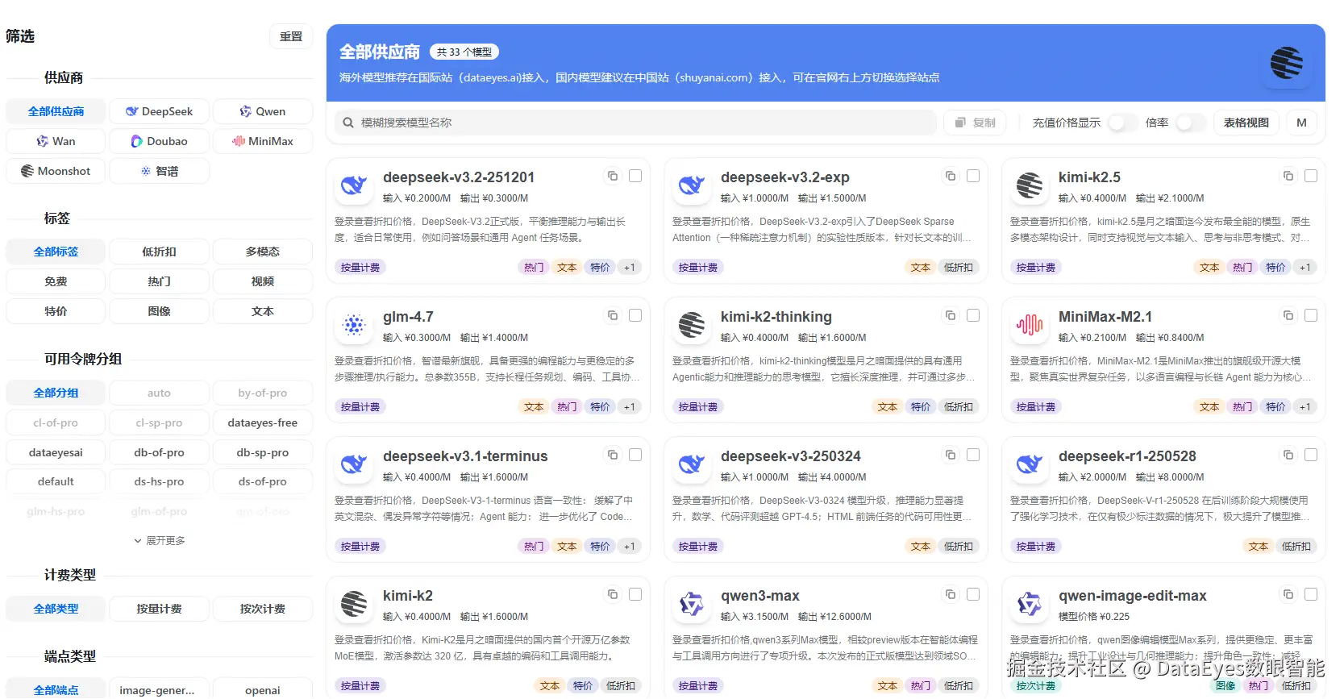
Task: Check the deepseek-v3.2-exp selection box
Action: (x=973, y=176)
